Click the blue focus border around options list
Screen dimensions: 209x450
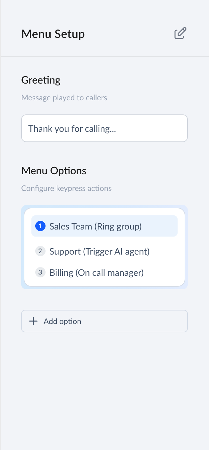[22, 247]
